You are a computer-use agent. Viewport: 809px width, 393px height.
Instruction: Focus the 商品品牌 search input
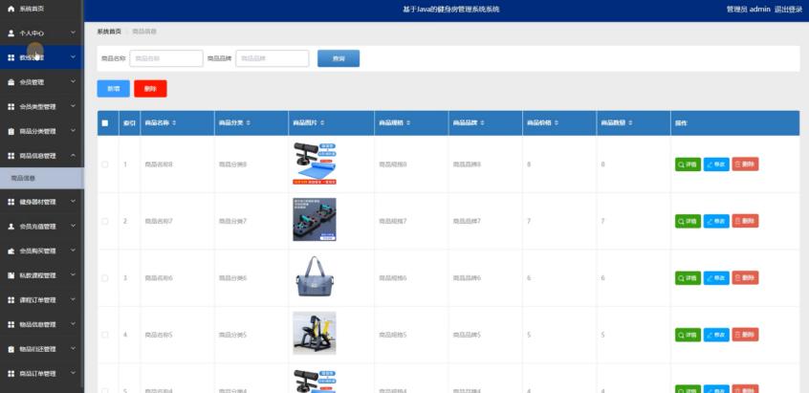click(x=273, y=58)
